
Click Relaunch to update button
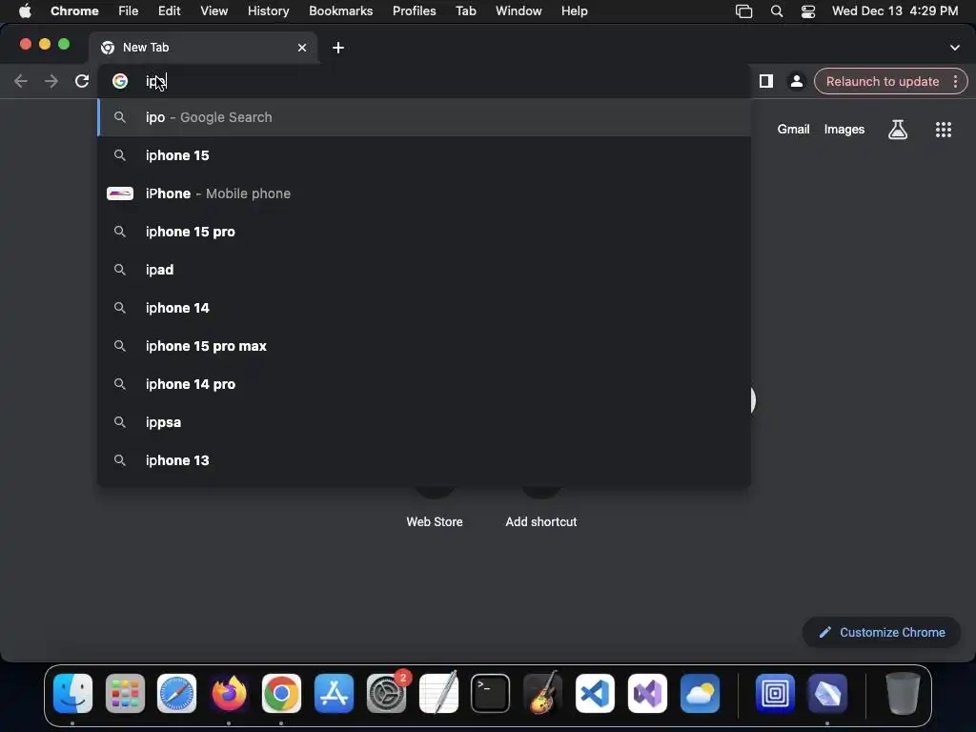[x=882, y=82]
